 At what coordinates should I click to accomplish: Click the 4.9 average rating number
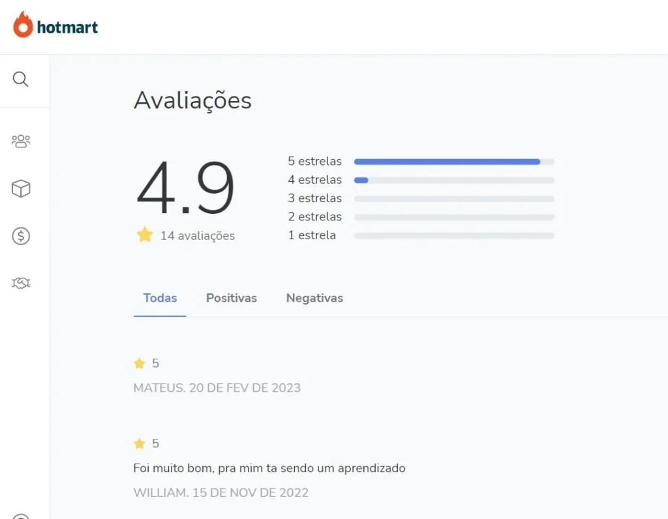click(x=185, y=187)
